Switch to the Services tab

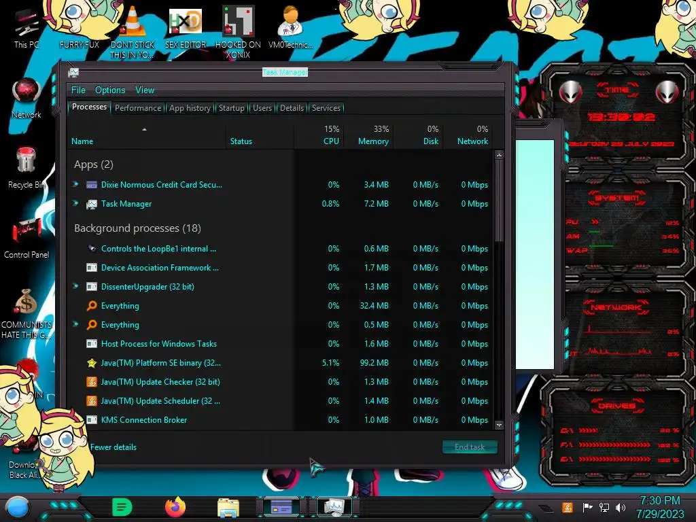(326, 108)
